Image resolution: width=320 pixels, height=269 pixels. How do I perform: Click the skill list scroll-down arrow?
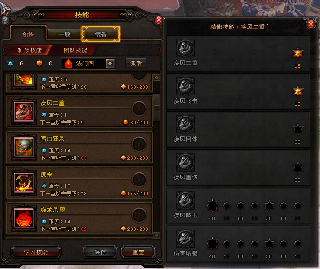(157, 235)
